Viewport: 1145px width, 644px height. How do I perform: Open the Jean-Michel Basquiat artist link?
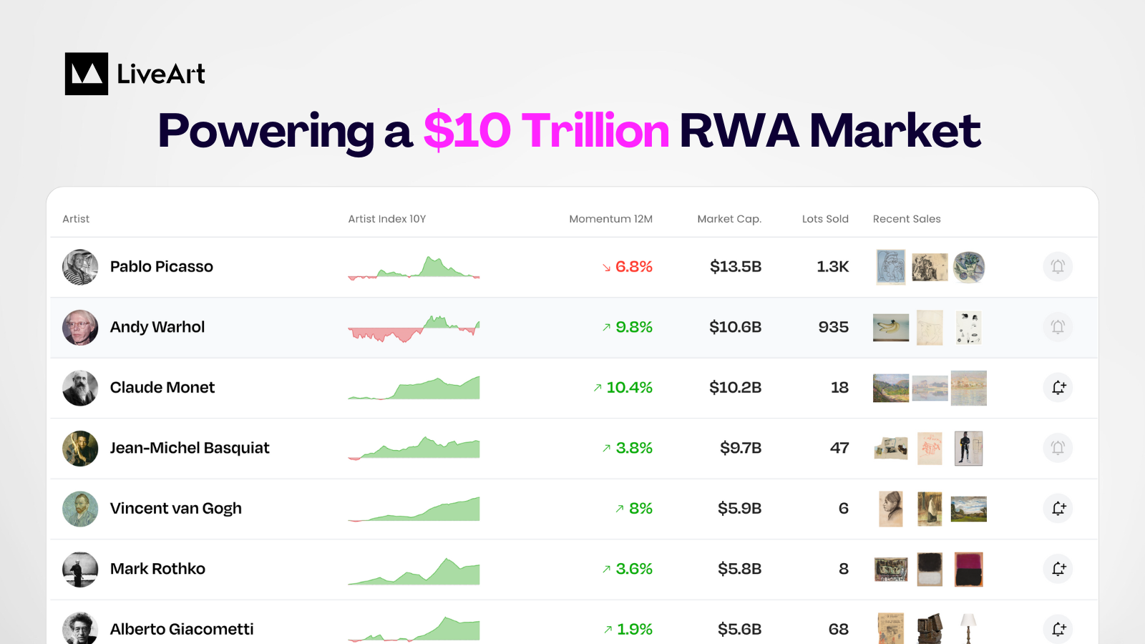pyautogui.click(x=190, y=448)
